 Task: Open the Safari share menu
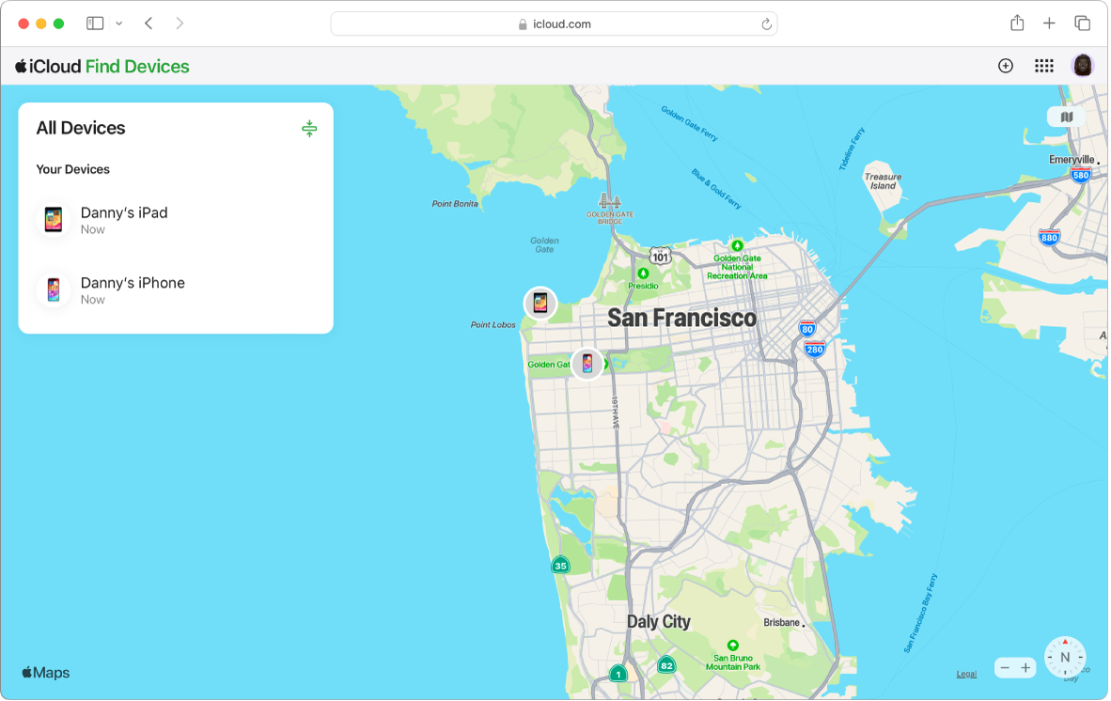click(x=1017, y=23)
